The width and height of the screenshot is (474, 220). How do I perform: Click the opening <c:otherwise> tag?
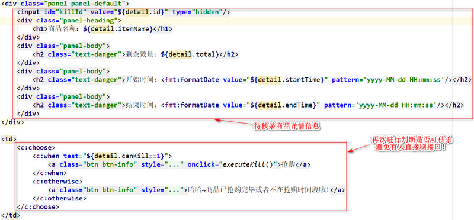57,182
